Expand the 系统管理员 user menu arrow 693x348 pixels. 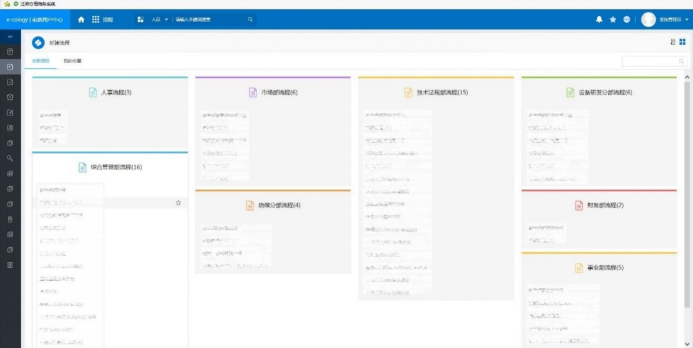coord(687,20)
